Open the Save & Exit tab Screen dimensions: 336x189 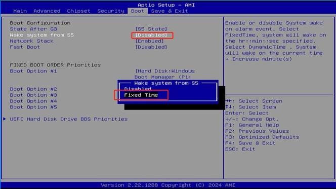[170, 11]
